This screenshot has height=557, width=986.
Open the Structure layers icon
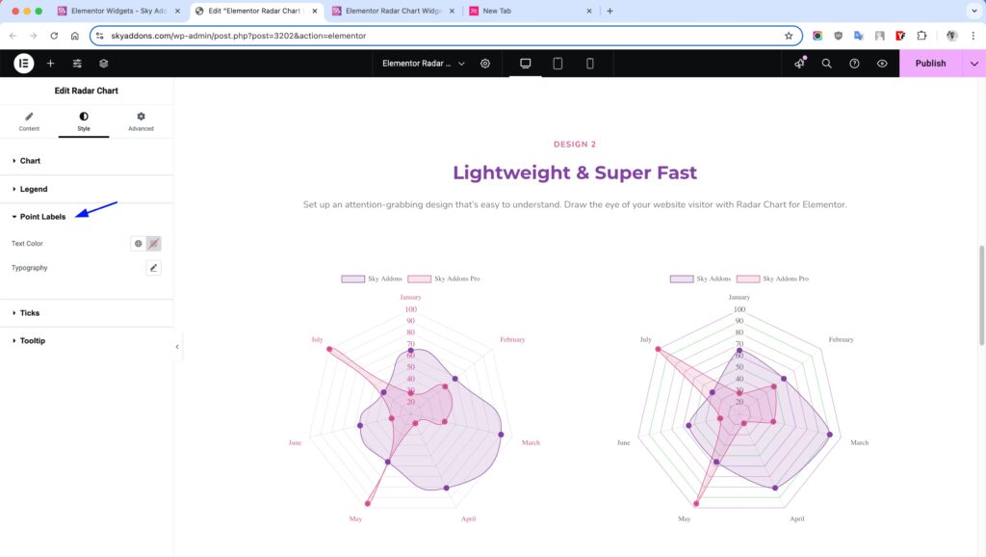point(104,64)
